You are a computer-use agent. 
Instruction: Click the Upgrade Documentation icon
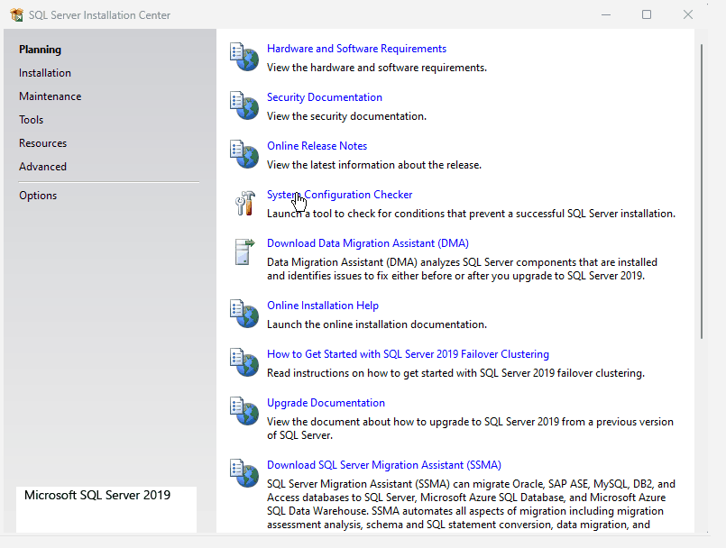click(244, 410)
